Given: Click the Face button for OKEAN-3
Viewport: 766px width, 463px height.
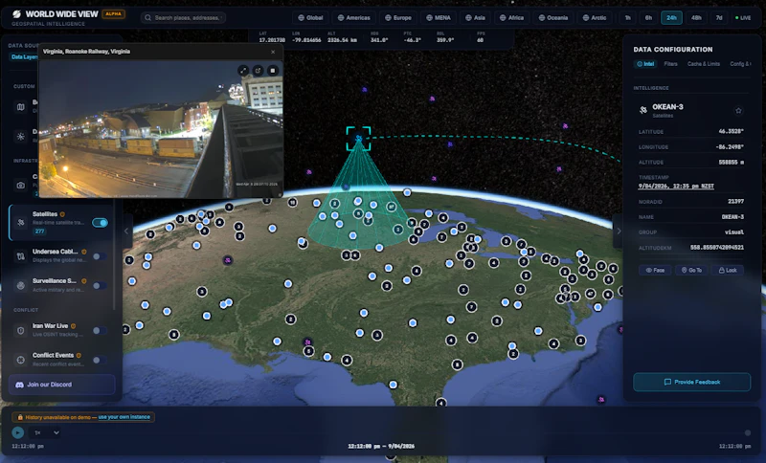Looking at the screenshot, I should pyautogui.click(x=655, y=270).
